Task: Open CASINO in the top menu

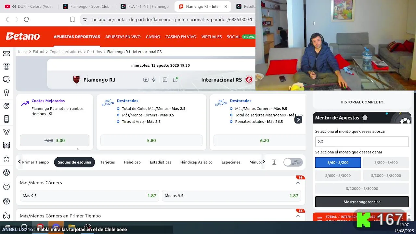Action: tap(153, 37)
